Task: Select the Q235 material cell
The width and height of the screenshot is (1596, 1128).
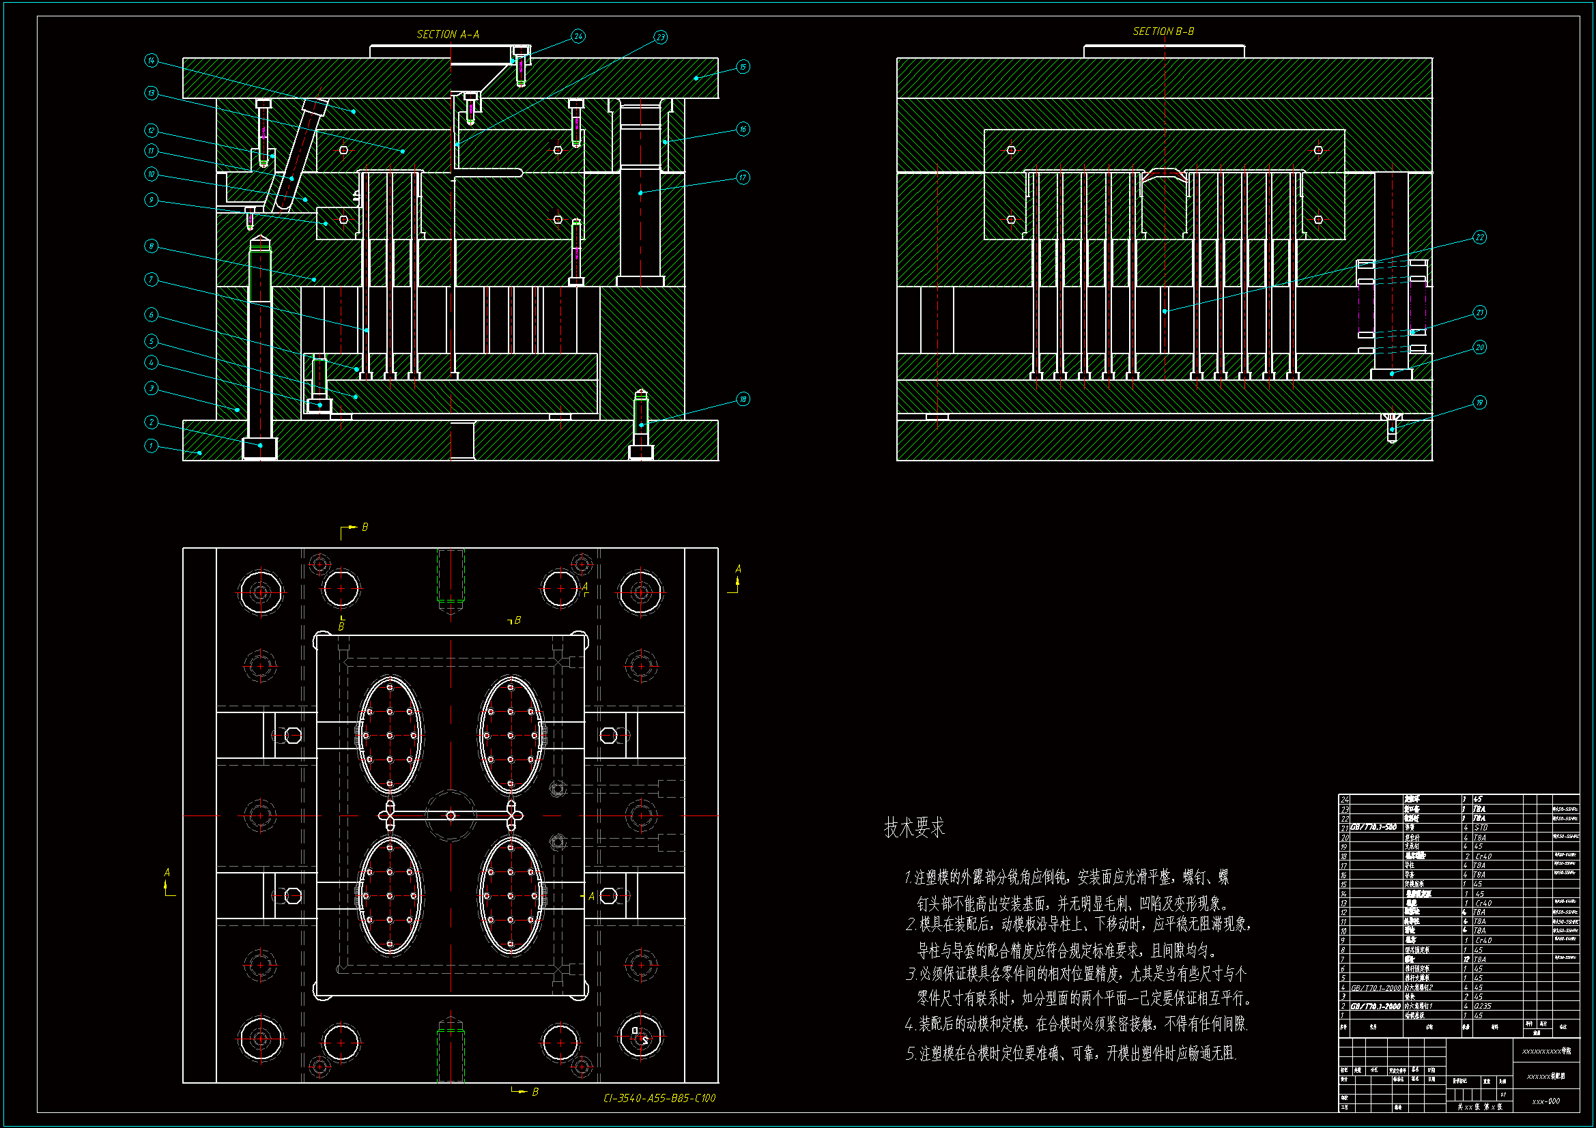Action: pyautogui.click(x=1483, y=1006)
